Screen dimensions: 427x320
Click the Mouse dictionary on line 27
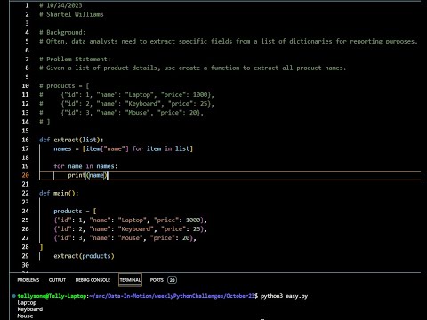[125, 237]
